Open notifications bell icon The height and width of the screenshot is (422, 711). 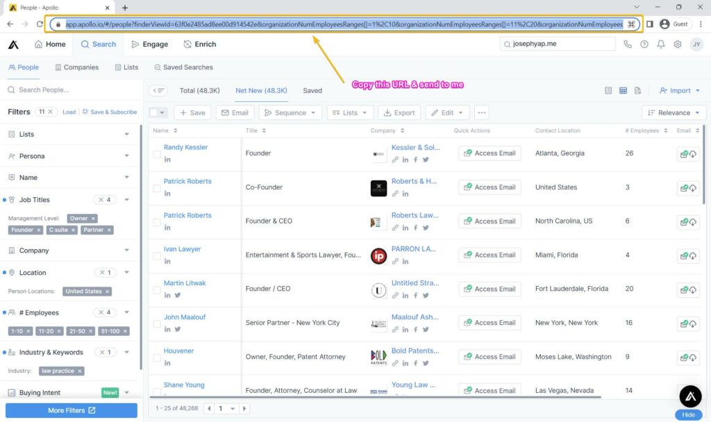pyautogui.click(x=661, y=44)
